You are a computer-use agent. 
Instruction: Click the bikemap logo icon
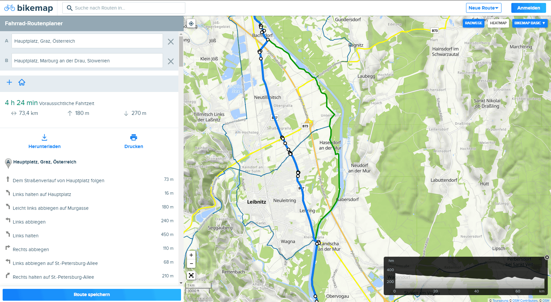click(x=10, y=8)
